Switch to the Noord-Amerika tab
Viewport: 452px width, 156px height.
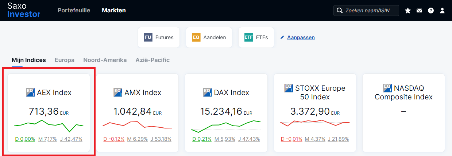tap(105, 60)
